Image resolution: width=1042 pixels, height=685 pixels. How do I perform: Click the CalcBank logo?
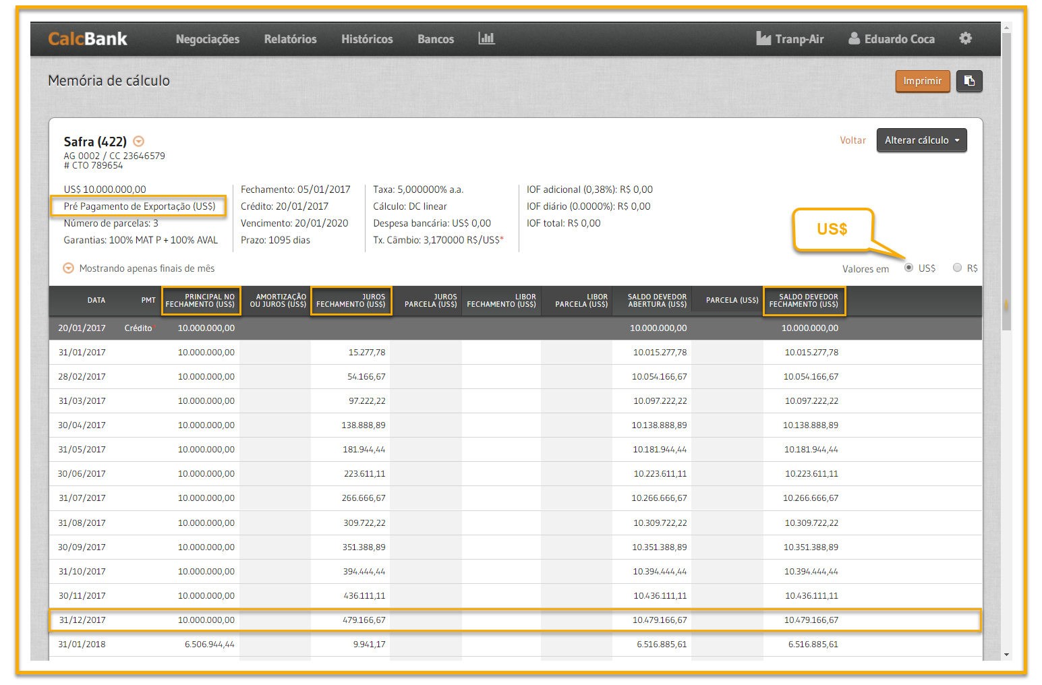[x=88, y=39]
